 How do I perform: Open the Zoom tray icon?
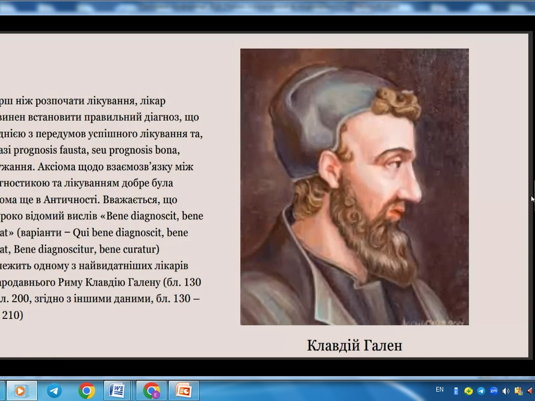click(493, 391)
